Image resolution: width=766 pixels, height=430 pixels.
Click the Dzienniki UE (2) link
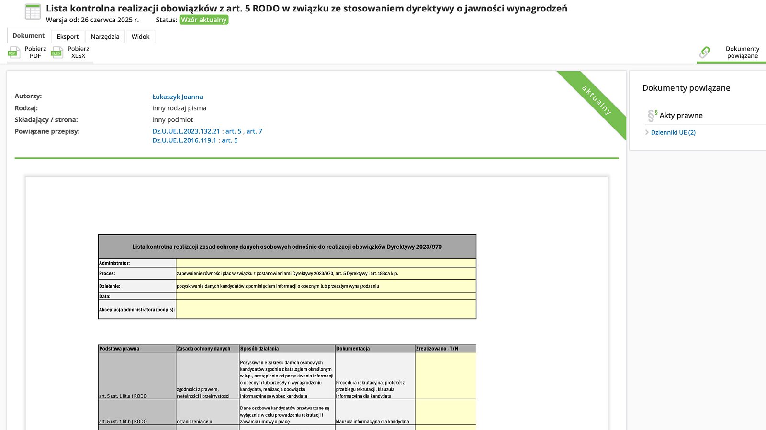[673, 132]
